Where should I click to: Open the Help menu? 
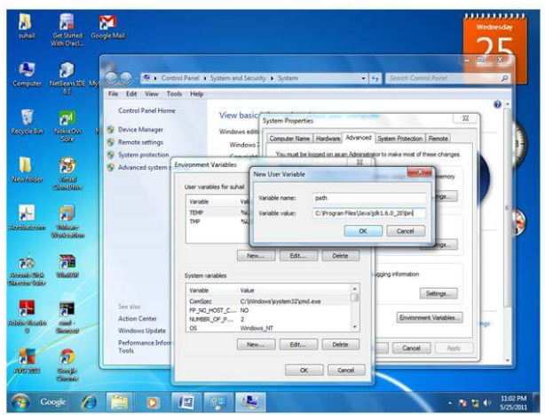(196, 94)
